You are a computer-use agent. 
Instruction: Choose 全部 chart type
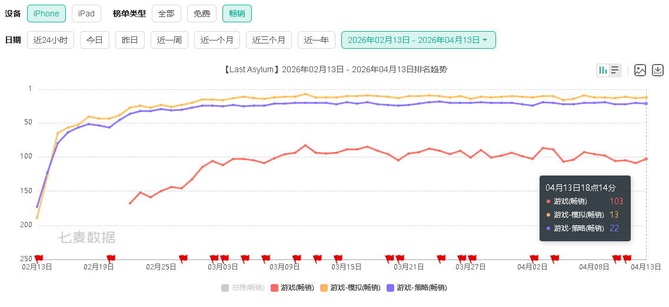(167, 14)
